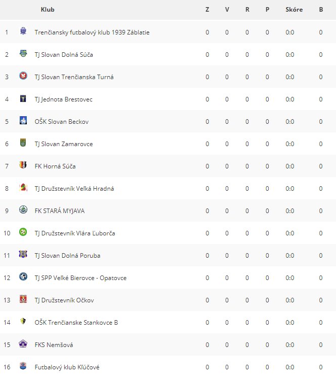Image resolution: width=336 pixels, height=380 pixels.
Task: Click the TJ Družstevník Očkov club name
Action: (64, 300)
